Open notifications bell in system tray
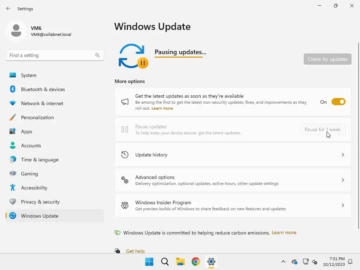Viewport: 360px width, 270px height. pyautogui.click(x=350, y=262)
